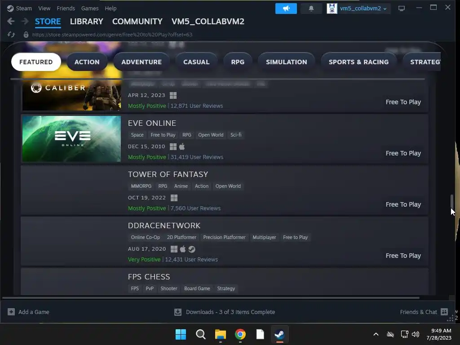Click the Sci-fi tag on EVE Online
Image resolution: width=460 pixels, height=345 pixels.
236,135
